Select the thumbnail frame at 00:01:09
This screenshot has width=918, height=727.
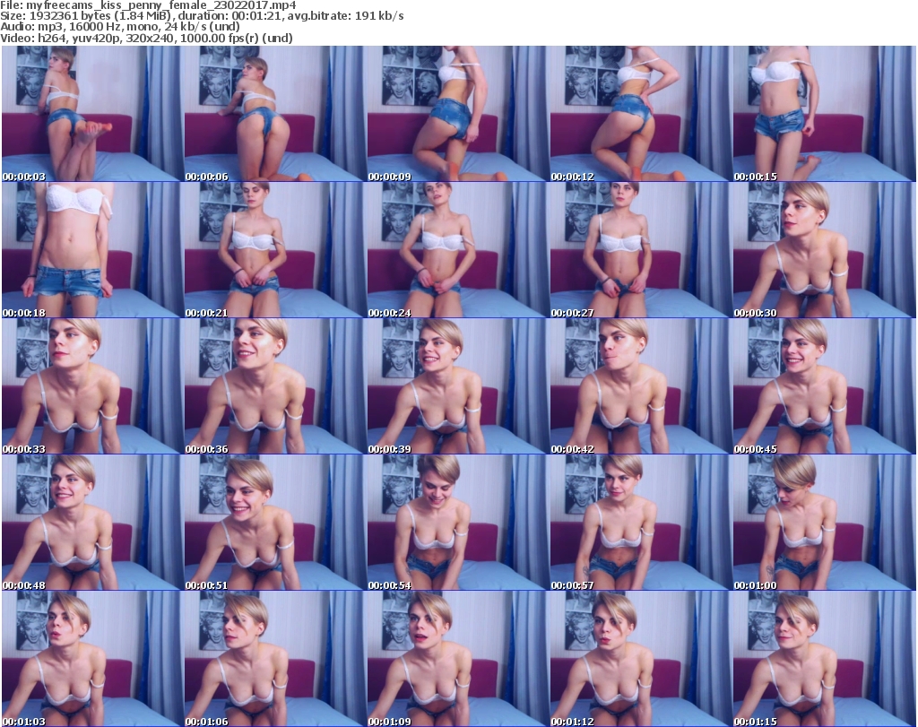(457, 659)
